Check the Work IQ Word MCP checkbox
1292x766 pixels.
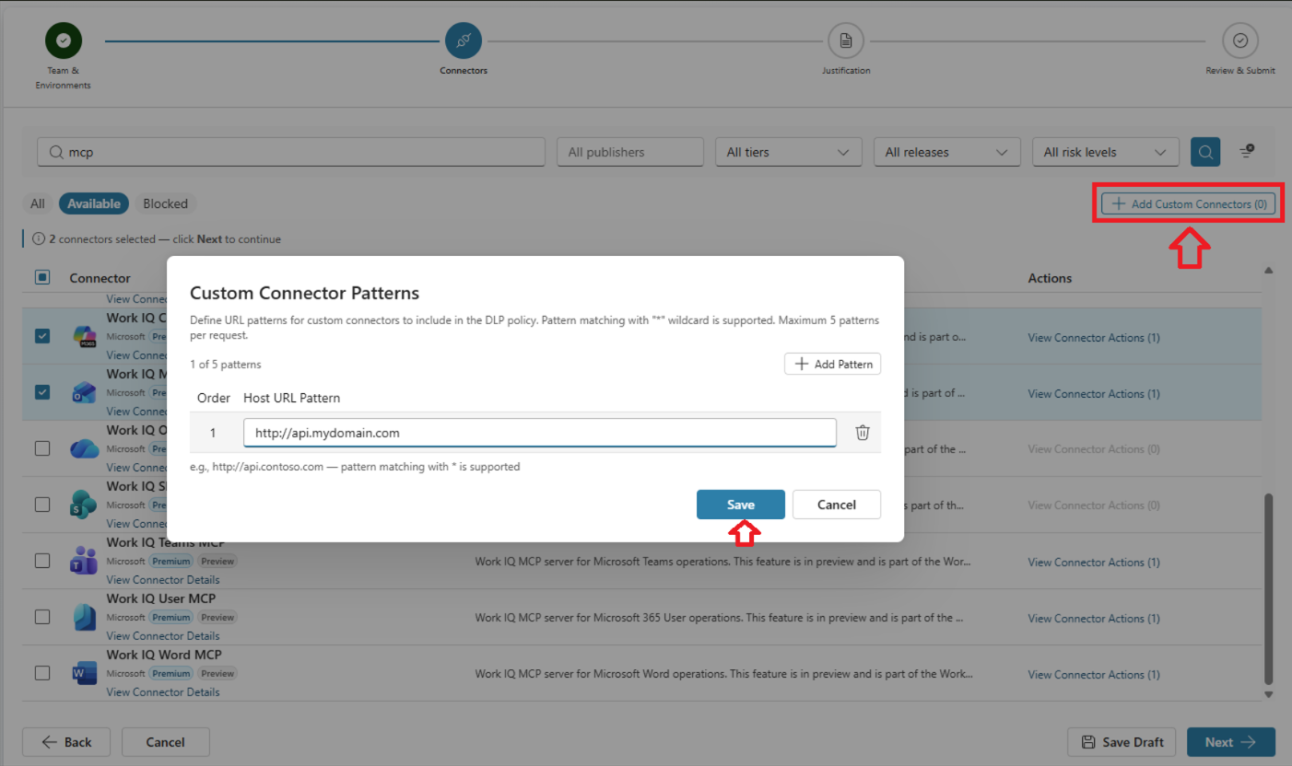tap(42, 673)
